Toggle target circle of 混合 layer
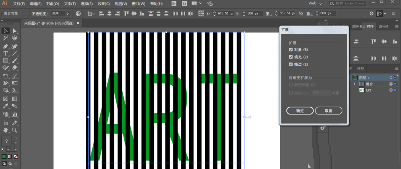The height and width of the screenshot is (169, 401). click(x=391, y=84)
